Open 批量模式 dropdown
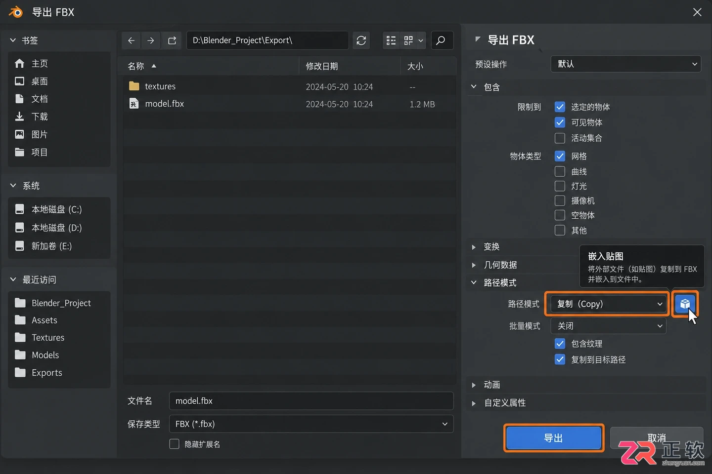 (x=609, y=326)
